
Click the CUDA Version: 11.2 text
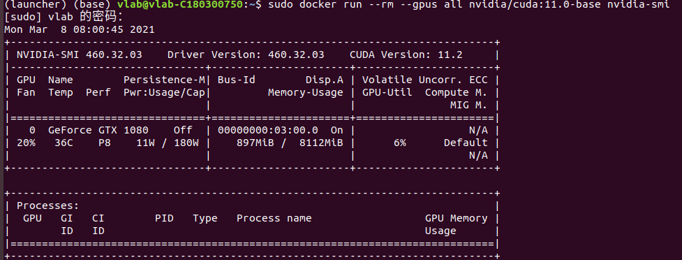(x=406, y=55)
